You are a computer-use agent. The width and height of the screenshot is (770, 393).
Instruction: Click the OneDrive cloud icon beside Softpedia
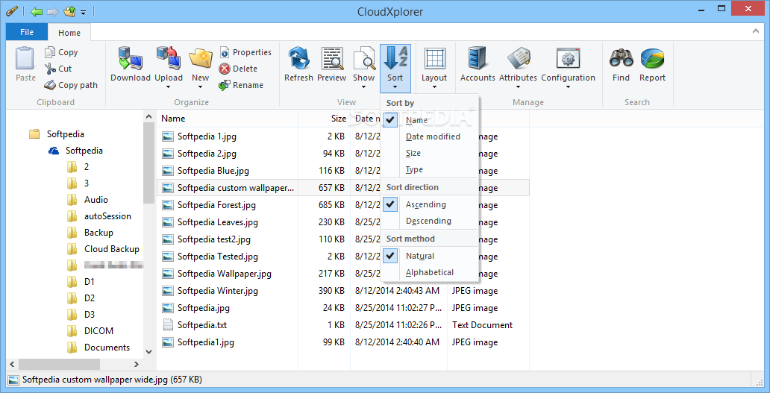click(x=54, y=151)
